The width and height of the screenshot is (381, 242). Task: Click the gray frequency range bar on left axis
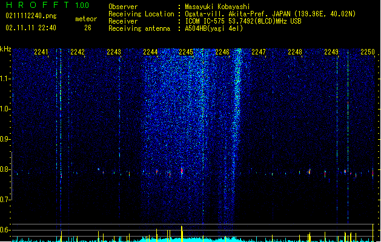12,176
